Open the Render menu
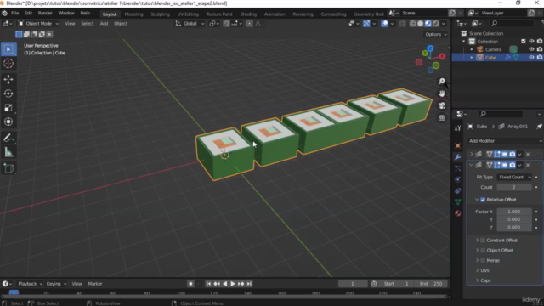Viewport: 544px width, 306px height. click(x=45, y=14)
